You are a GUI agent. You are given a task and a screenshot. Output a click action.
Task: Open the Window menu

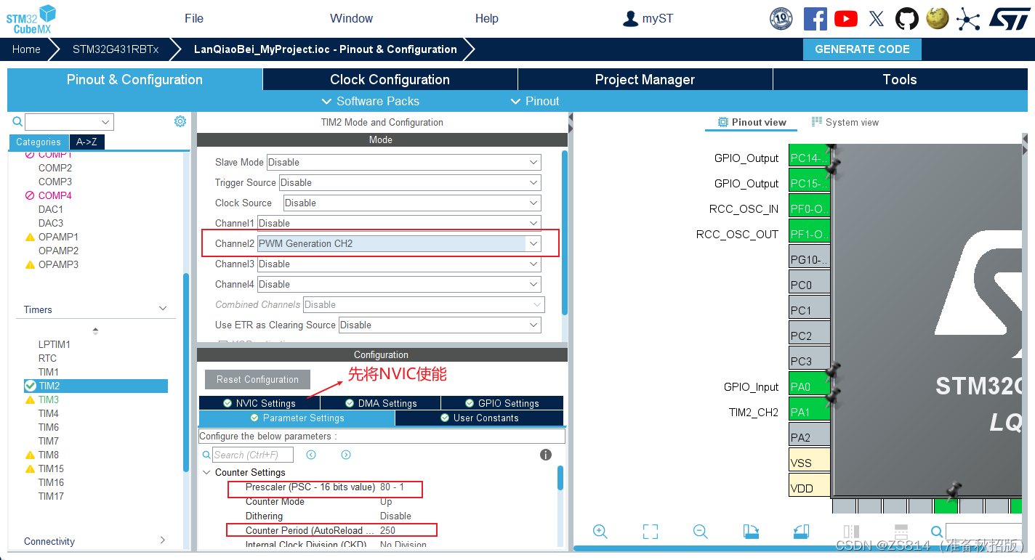point(351,19)
